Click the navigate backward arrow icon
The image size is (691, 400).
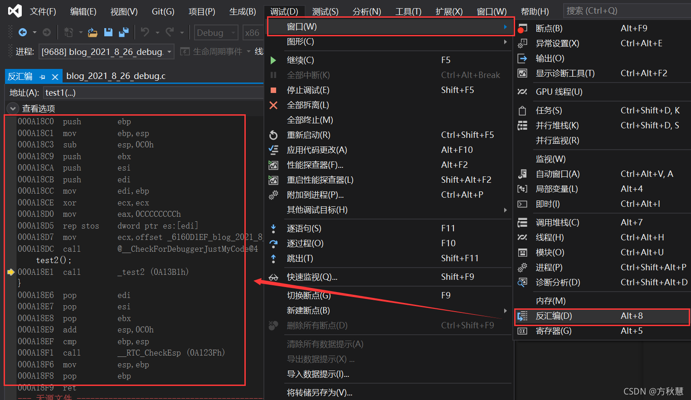click(22, 32)
